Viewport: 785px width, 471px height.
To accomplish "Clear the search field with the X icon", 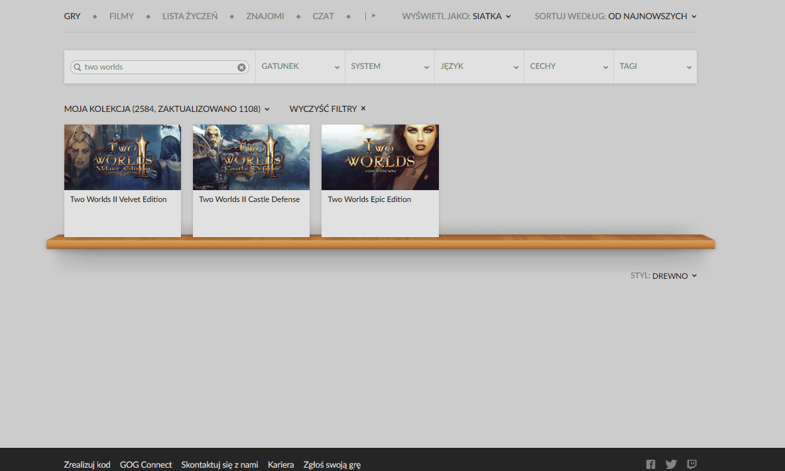I will (x=241, y=67).
